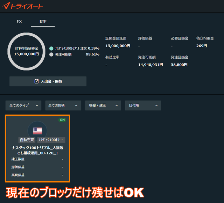Switch to the FX tab

[x=19, y=21]
